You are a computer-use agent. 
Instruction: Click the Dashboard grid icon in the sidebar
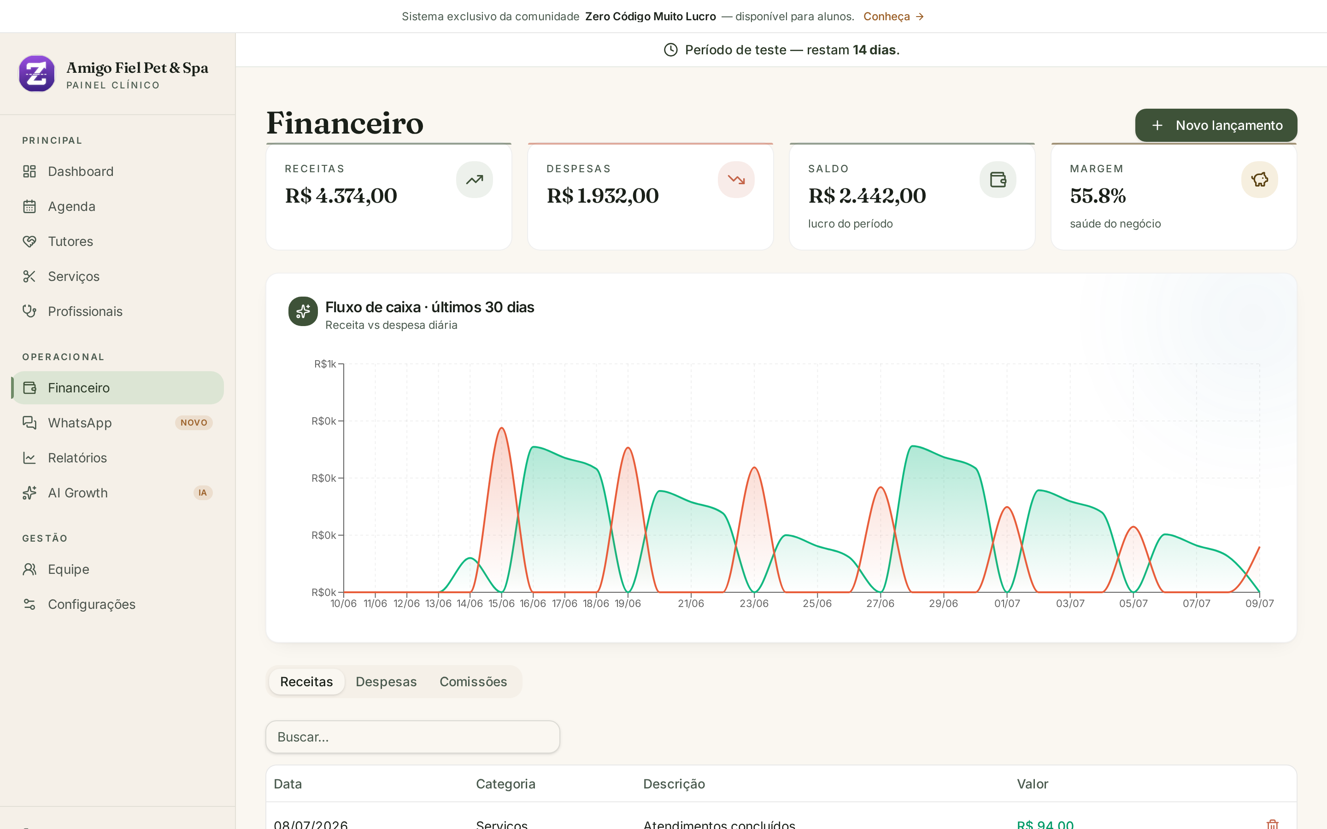coord(29,172)
